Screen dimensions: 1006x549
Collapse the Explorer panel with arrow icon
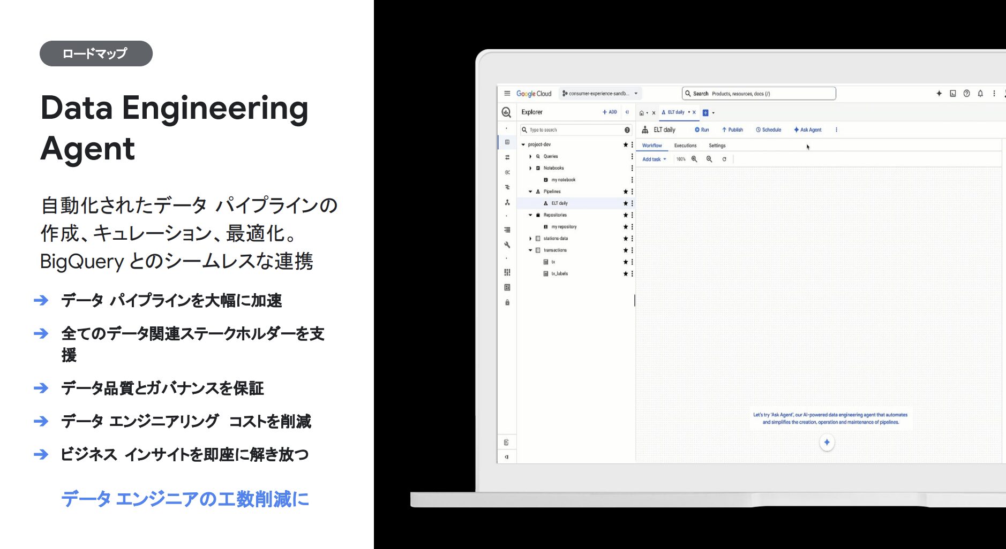pyautogui.click(x=627, y=112)
